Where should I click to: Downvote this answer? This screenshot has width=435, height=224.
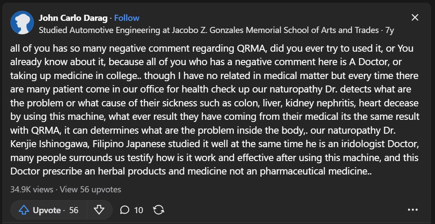click(x=99, y=210)
